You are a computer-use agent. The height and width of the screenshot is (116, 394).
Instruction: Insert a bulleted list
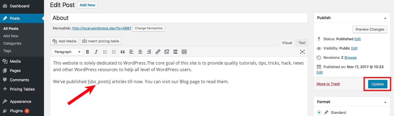point(105,52)
